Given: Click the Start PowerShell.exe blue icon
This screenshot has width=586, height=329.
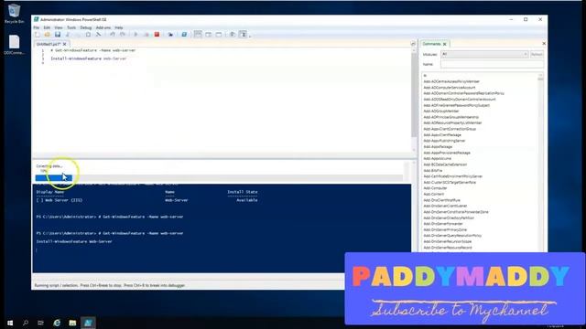Looking at the screenshot, I should tap(184, 35).
